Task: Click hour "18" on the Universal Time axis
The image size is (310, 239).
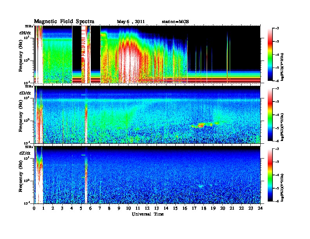Action: (x=204, y=209)
